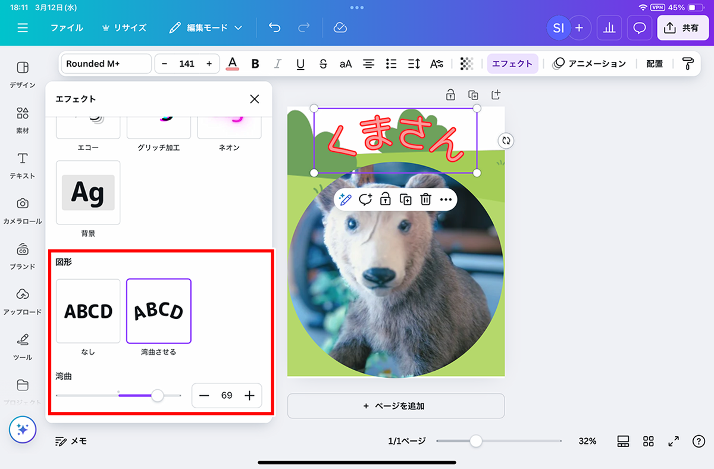Open the transparency checkerboard icon
The height and width of the screenshot is (469, 714).
(x=467, y=64)
